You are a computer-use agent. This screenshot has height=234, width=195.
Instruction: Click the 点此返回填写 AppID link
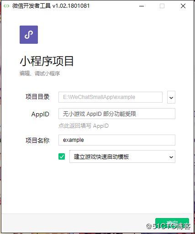[x=84, y=126]
